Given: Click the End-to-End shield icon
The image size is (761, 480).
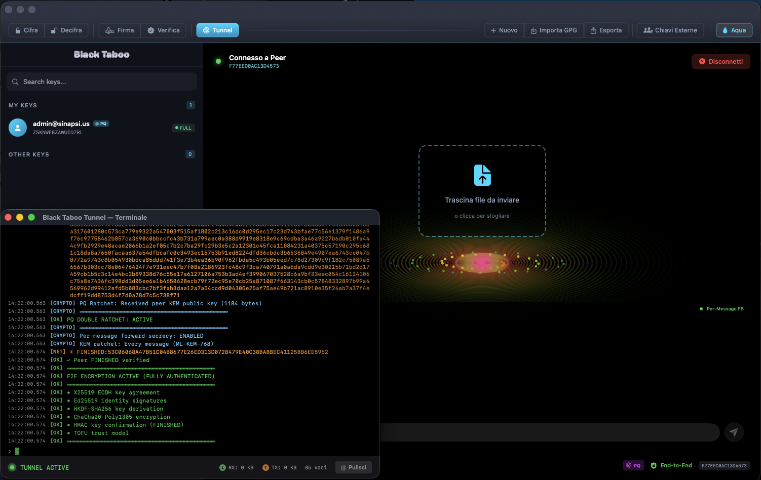Looking at the screenshot, I should tap(654, 465).
